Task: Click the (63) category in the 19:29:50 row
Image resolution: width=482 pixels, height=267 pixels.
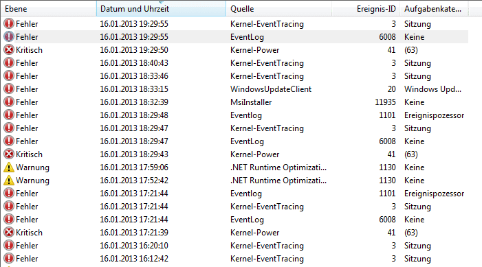Action: (411, 49)
